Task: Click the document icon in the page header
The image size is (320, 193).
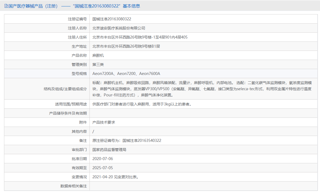Action: click(x=6, y=6)
